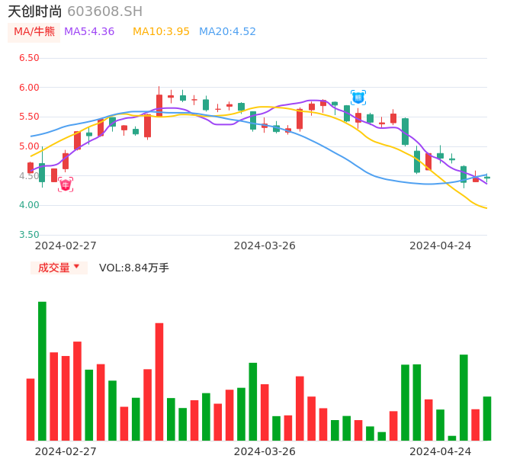Select the MA10:3.95 legend label
Image resolution: width=523 pixels, height=462 pixels.
pos(161,32)
